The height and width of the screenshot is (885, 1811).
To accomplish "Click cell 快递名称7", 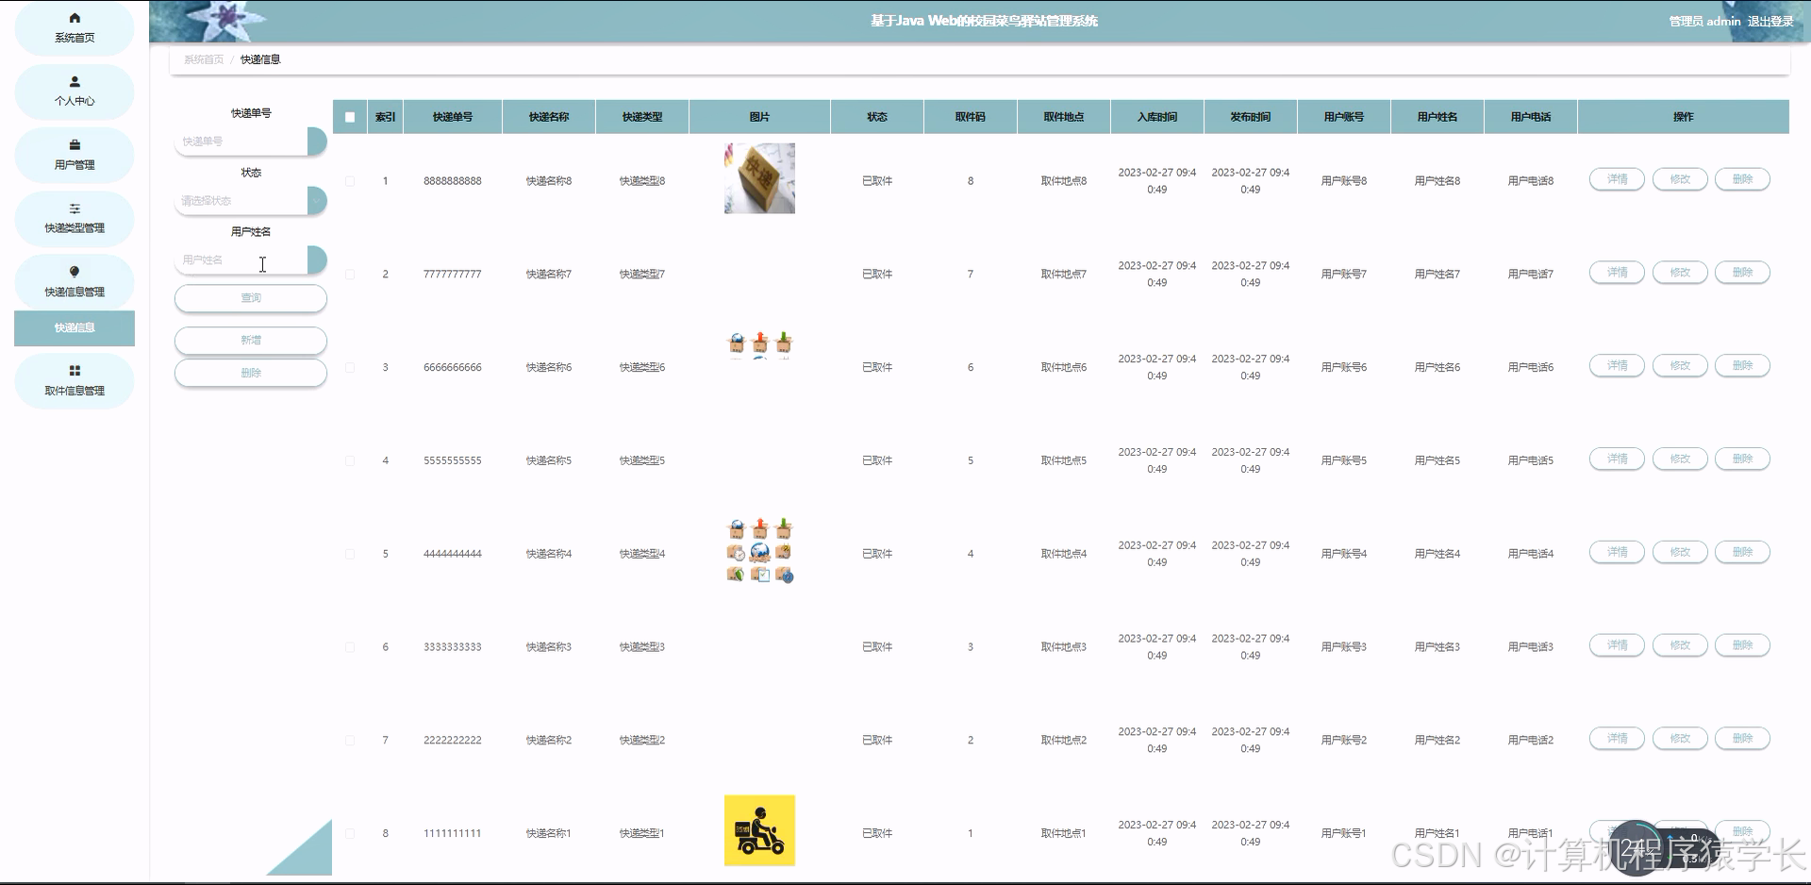I will 549,275.
